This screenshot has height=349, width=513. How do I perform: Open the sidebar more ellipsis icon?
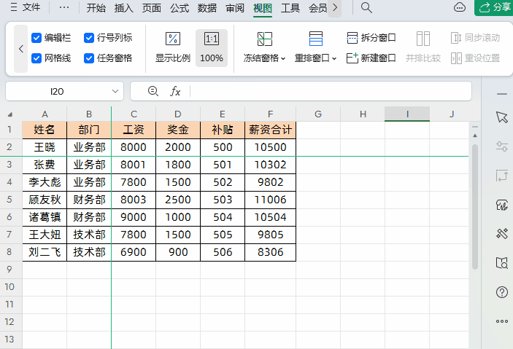coord(501,321)
